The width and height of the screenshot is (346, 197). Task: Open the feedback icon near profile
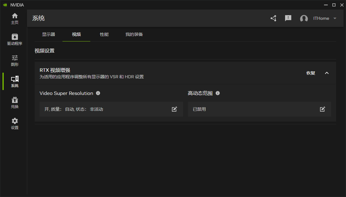point(288,18)
